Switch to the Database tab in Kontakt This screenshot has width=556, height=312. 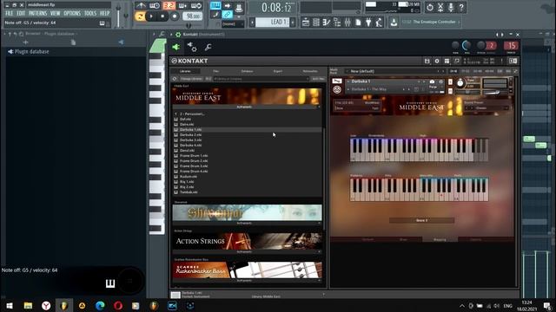247,71
